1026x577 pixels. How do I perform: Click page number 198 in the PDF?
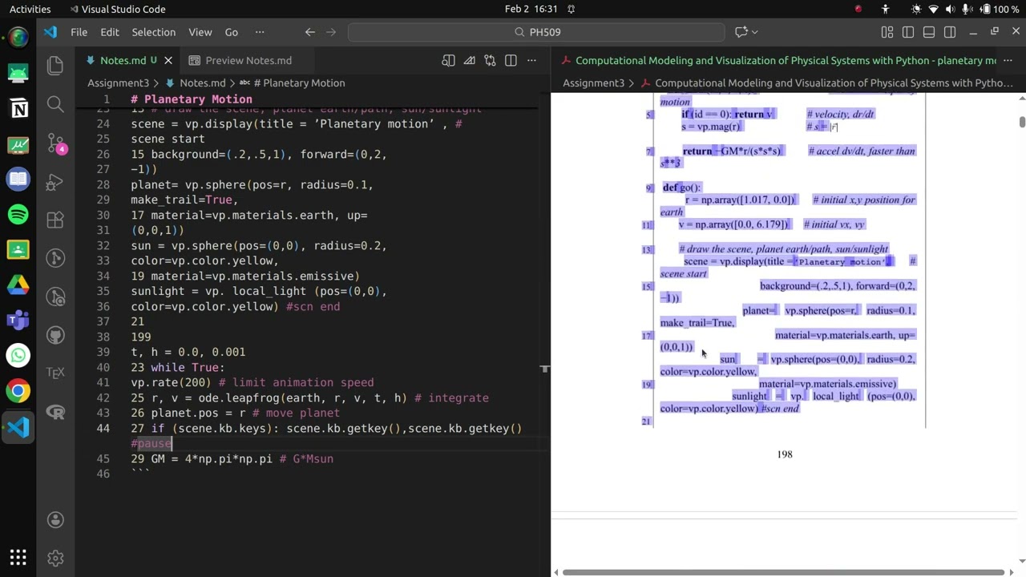click(785, 454)
